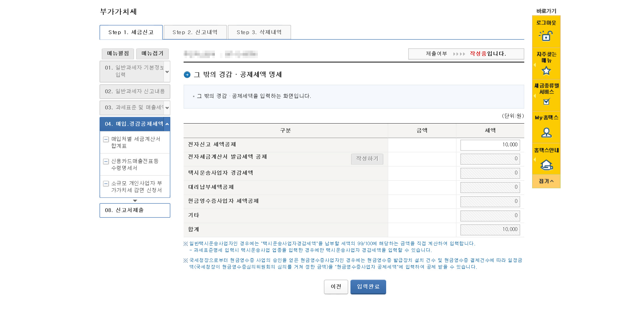Open tax type service checkmark icon
Image resolution: width=632 pixels, height=316 pixels.
(x=546, y=102)
